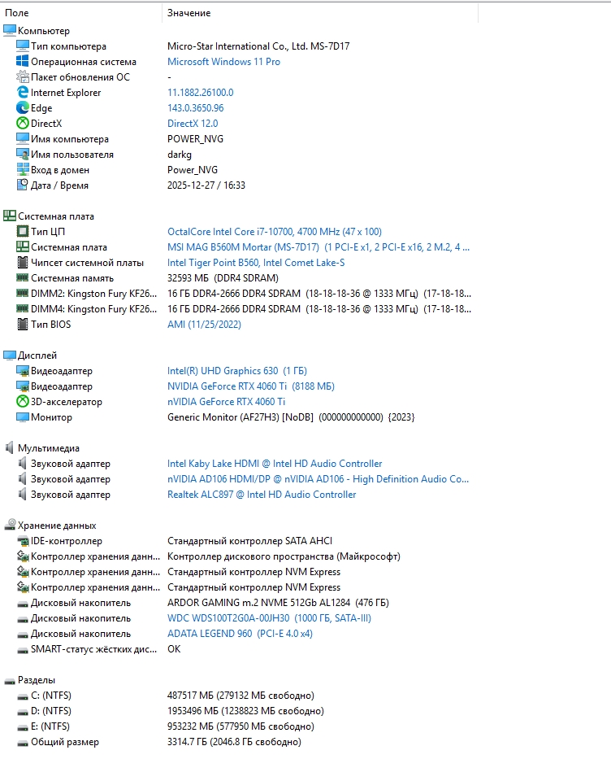Open the nVIDIA GeForce RTX 4060 Ti 3D-accelerator link
This screenshot has width=611, height=759.
(x=226, y=401)
